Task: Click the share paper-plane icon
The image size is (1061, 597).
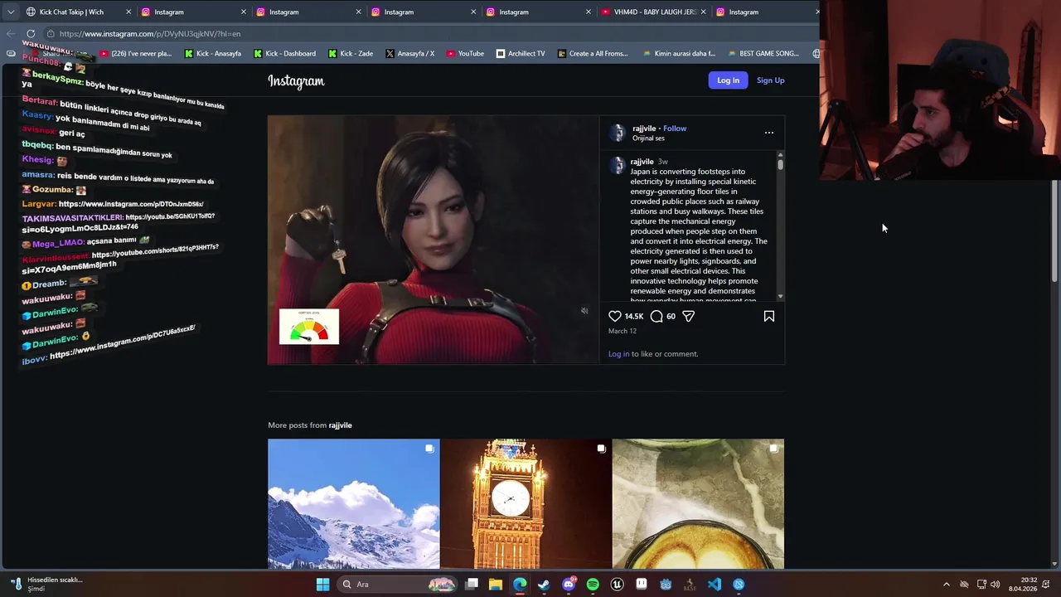Action: coord(688,316)
